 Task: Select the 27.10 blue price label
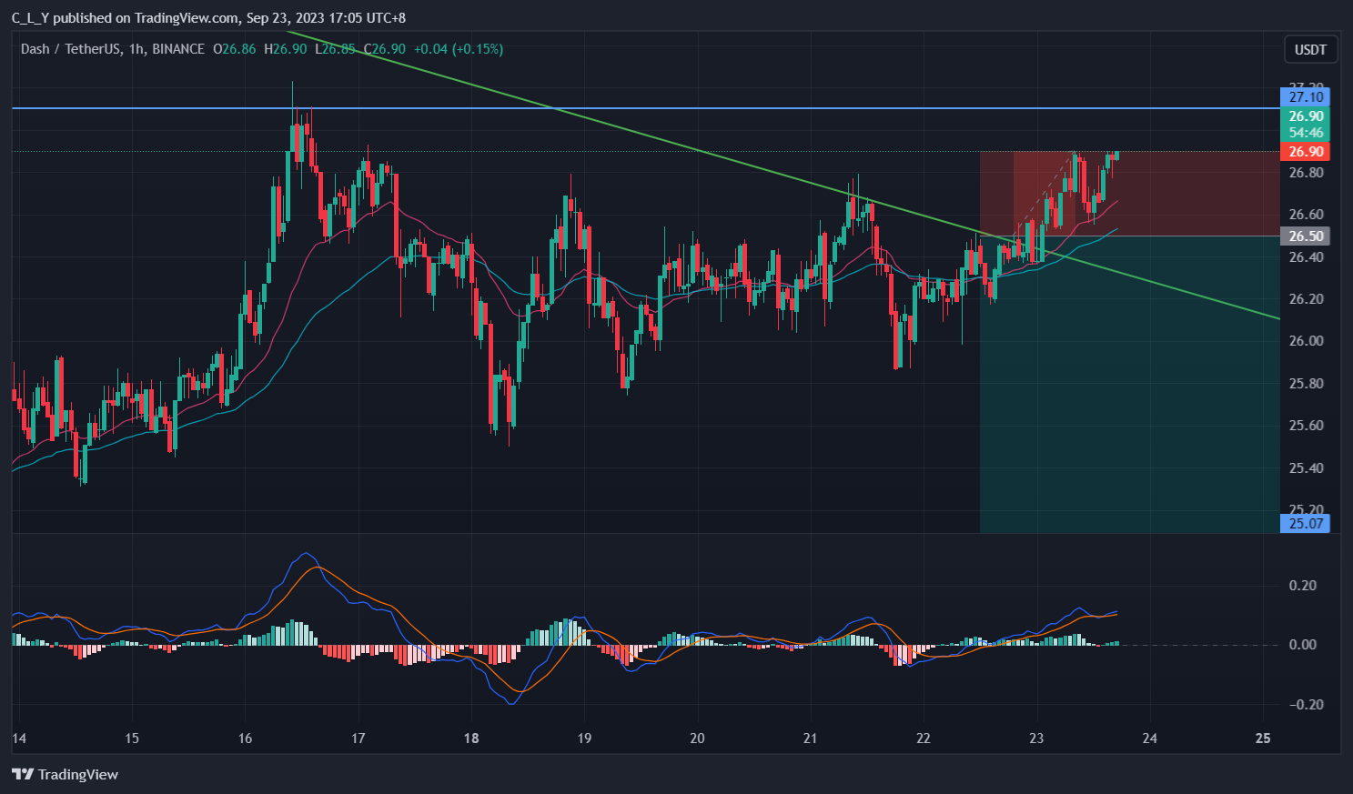[1306, 96]
